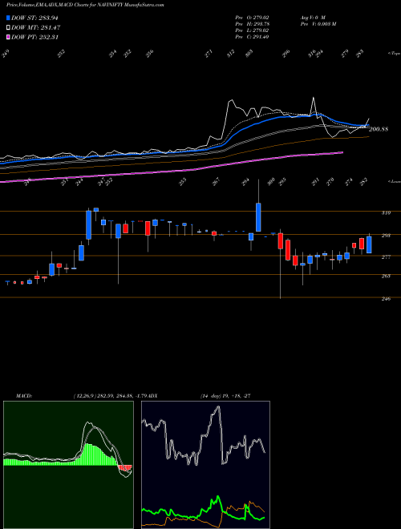Click the white DOW MT legend swatch

pos(8,27)
